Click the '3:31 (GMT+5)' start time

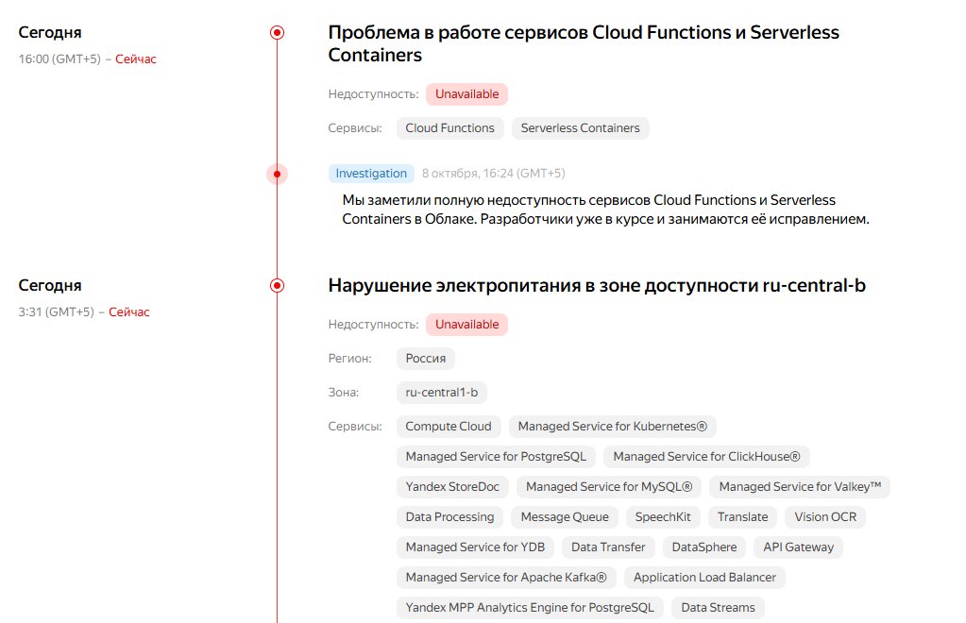tap(56, 312)
